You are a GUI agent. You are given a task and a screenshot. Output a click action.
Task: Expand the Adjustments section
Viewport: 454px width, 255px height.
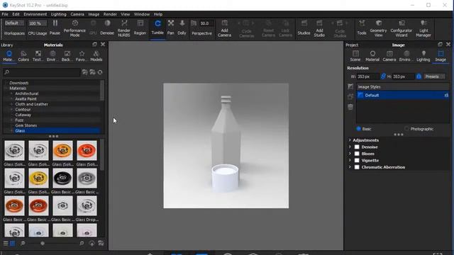[x=350, y=140]
